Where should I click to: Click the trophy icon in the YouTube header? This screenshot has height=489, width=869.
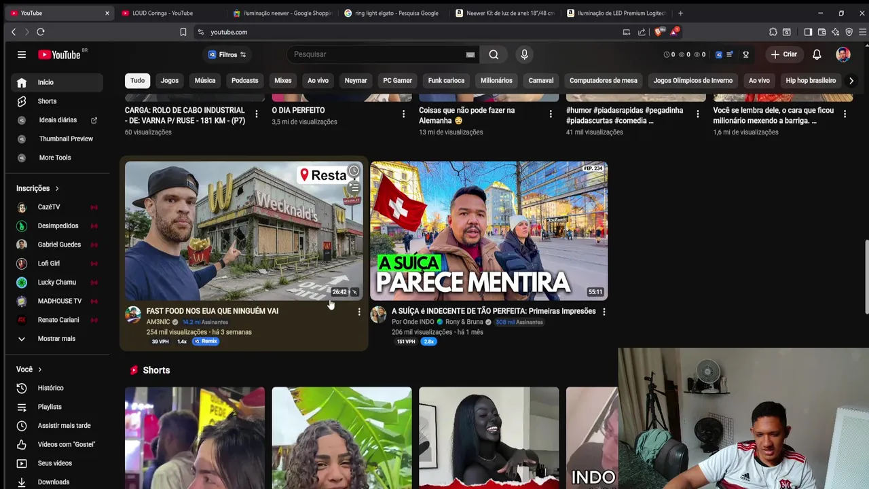pyautogui.click(x=745, y=54)
